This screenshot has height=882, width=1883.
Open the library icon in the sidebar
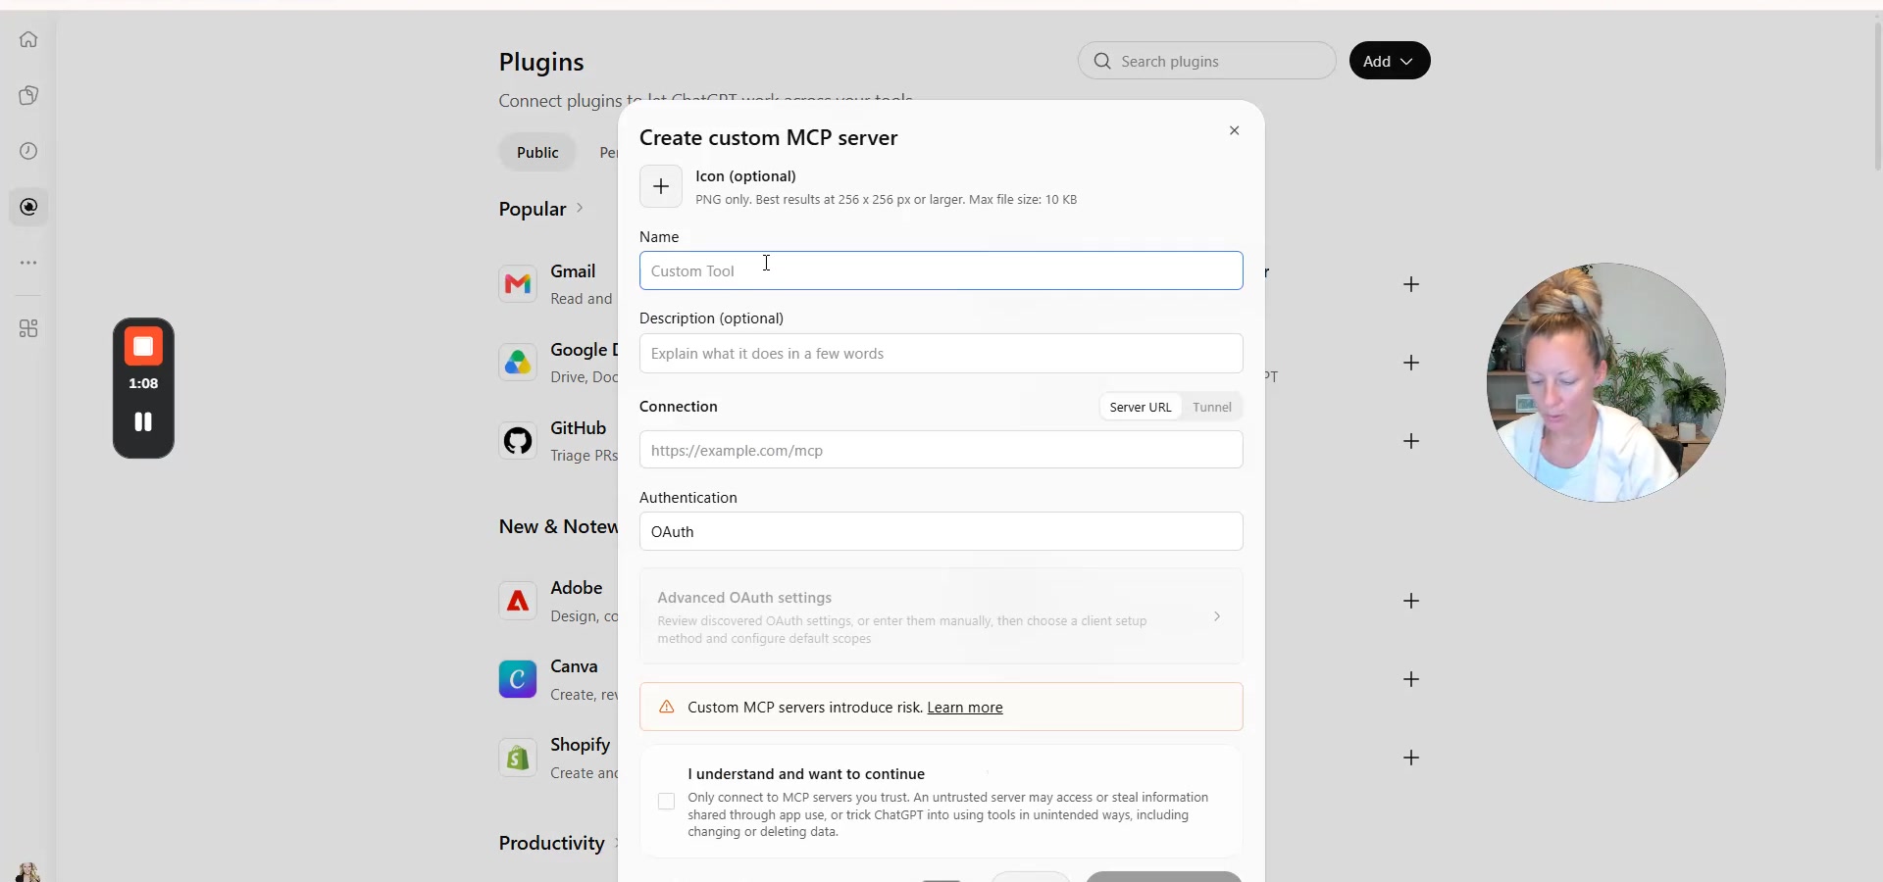point(28,95)
